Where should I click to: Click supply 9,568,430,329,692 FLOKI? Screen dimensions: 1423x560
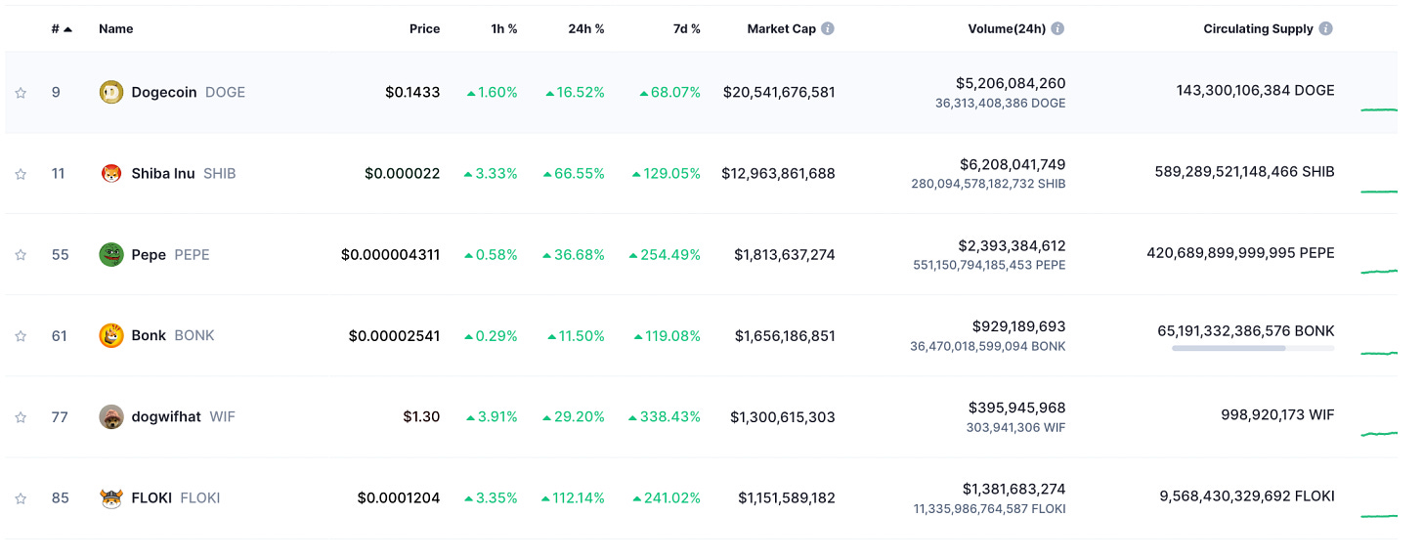click(1247, 495)
